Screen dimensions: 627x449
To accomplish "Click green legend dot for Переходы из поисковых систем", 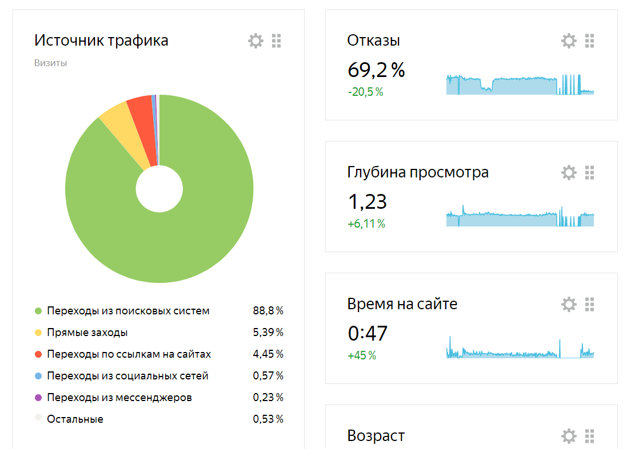I will point(38,311).
